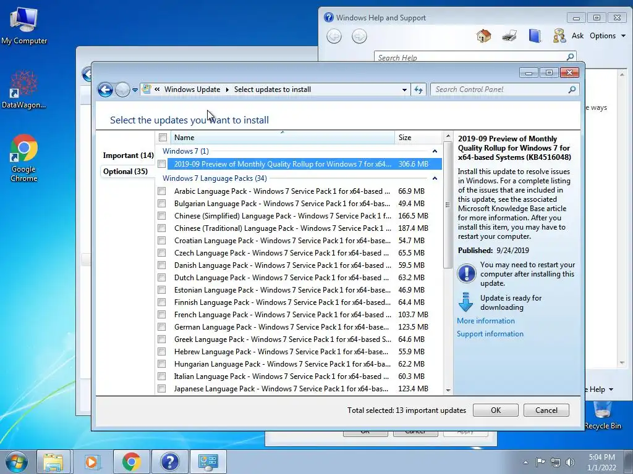This screenshot has width=633, height=474.
Task: Select the Hungarian Language Pack row text
Action: click(282, 364)
